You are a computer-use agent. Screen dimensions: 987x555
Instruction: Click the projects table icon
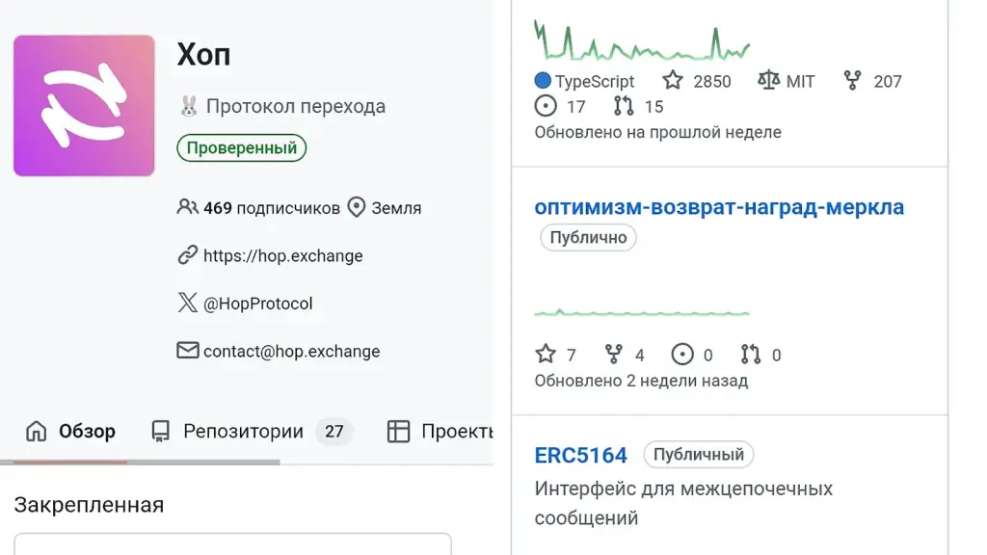pos(398,431)
